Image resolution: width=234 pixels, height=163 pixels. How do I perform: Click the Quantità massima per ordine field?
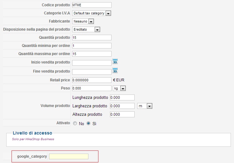[92, 54]
